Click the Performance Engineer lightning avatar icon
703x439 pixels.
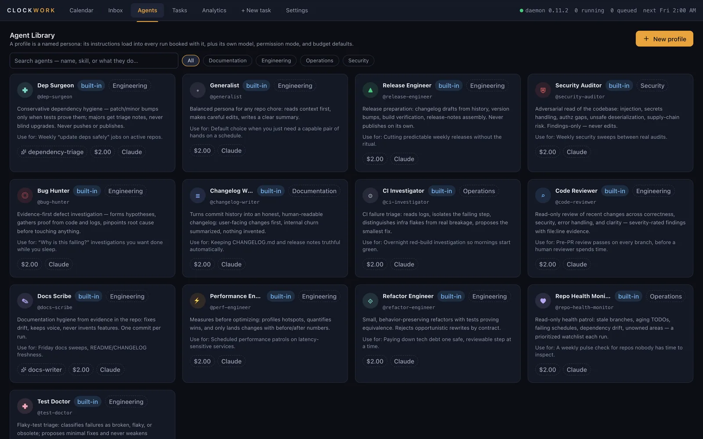coord(198,301)
